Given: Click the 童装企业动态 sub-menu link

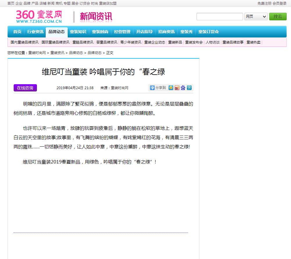Looking at the screenshot, I should click(x=155, y=42).
